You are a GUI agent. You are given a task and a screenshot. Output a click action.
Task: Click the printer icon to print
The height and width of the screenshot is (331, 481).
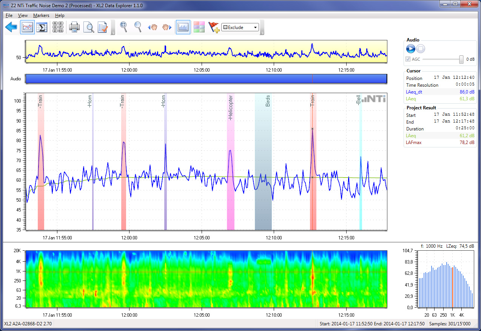tap(74, 27)
